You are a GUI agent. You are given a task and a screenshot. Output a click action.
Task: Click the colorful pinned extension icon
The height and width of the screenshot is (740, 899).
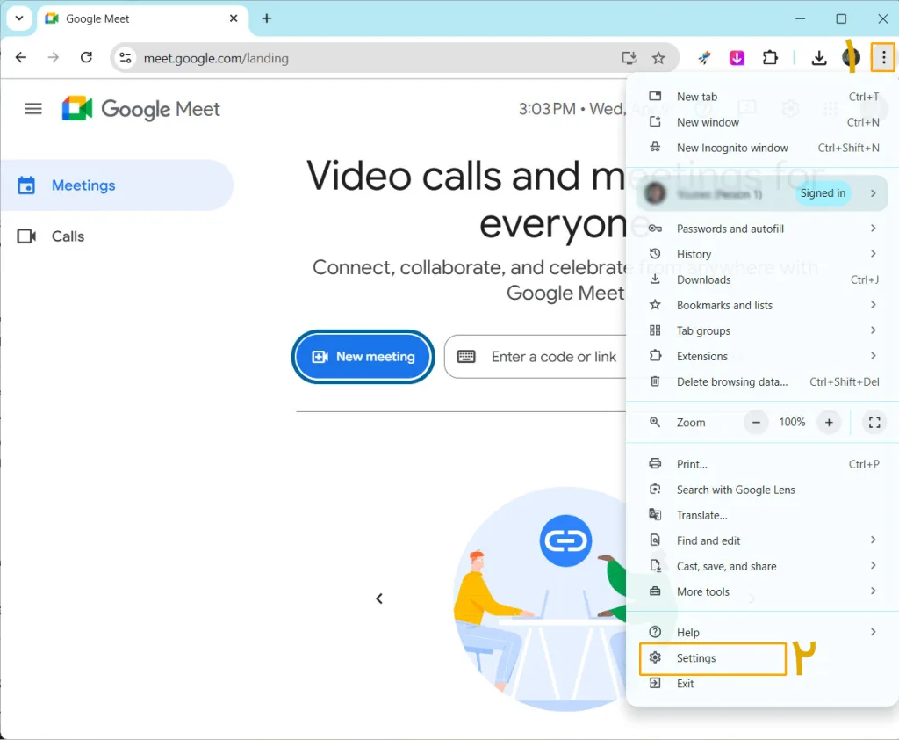coord(704,58)
